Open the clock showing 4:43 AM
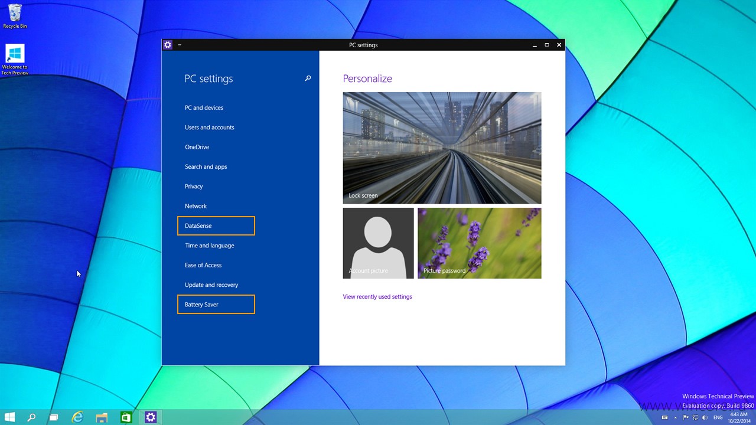 (739, 417)
